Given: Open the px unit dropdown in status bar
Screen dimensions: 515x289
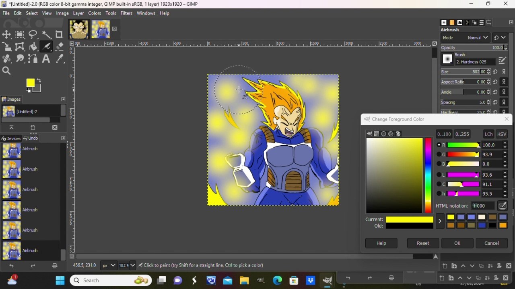Looking at the screenshot, I should click(x=108, y=265).
